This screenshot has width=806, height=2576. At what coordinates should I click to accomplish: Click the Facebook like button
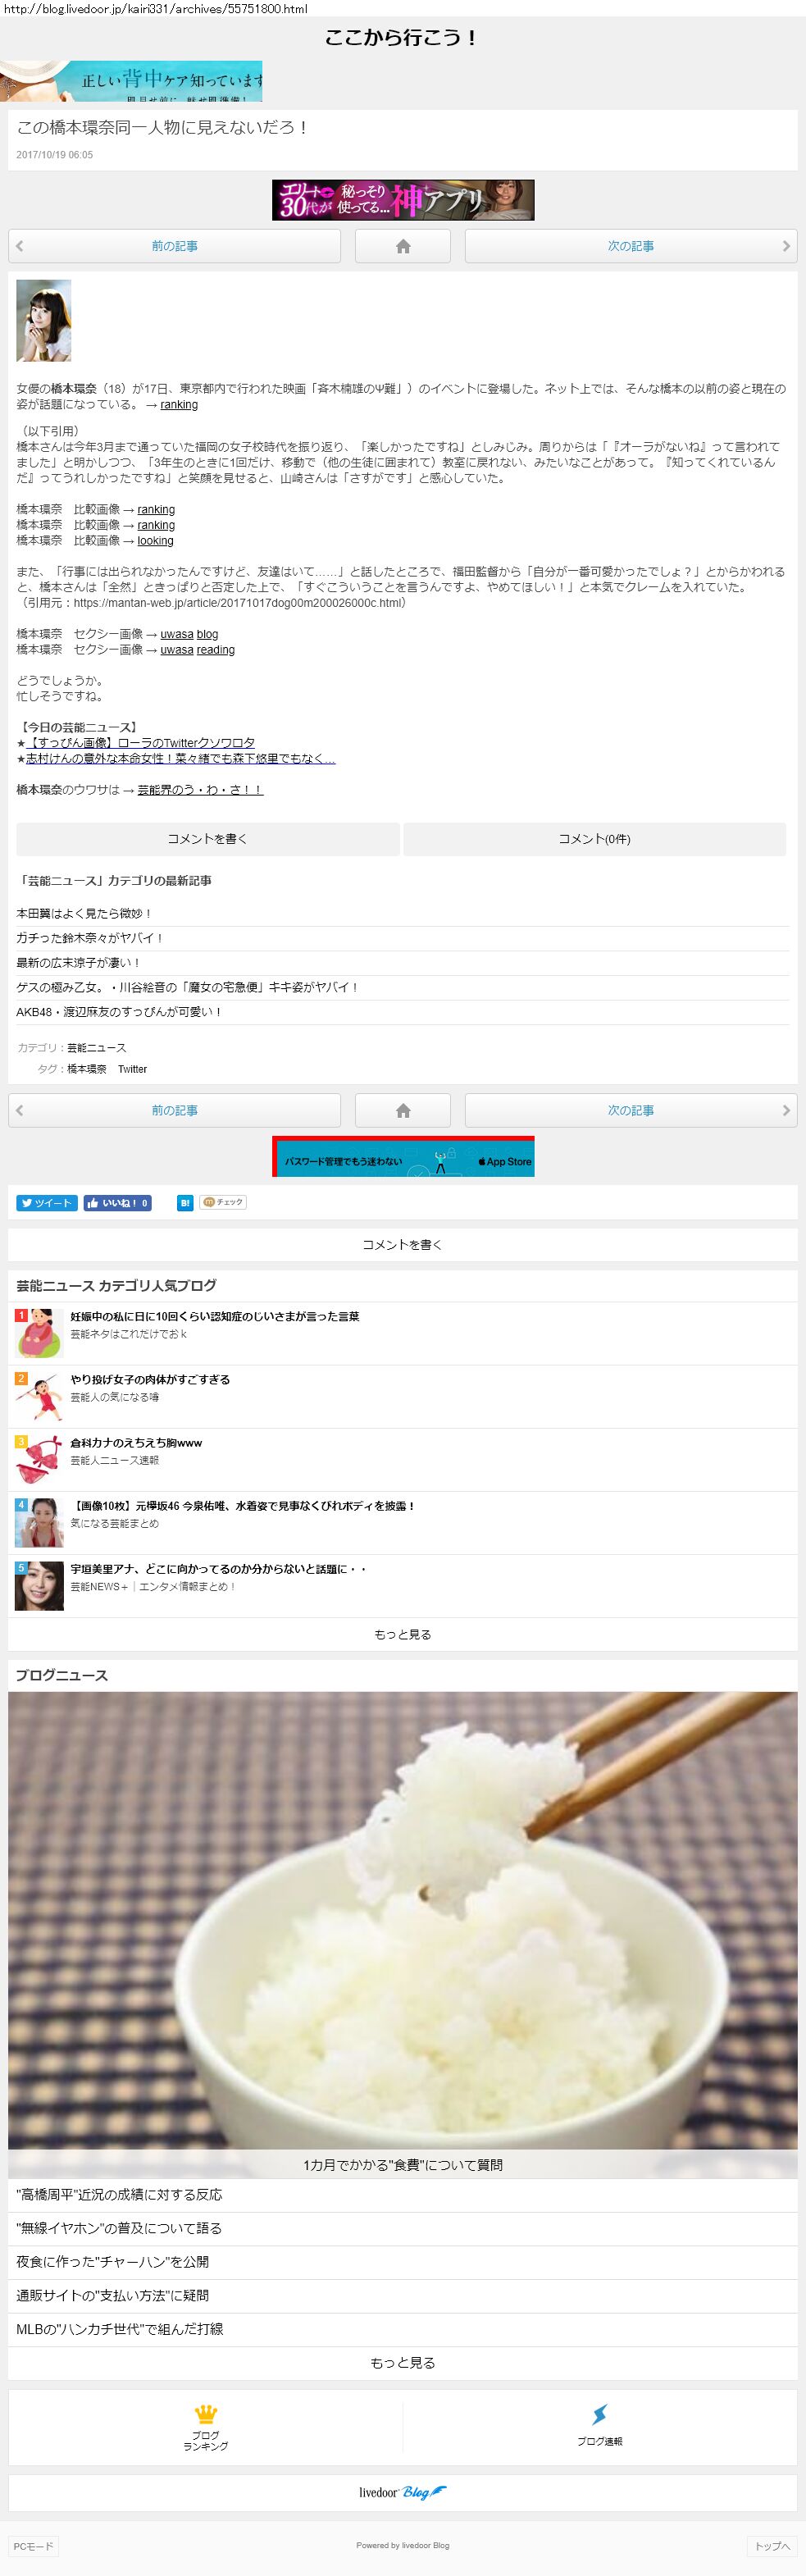(x=117, y=1203)
